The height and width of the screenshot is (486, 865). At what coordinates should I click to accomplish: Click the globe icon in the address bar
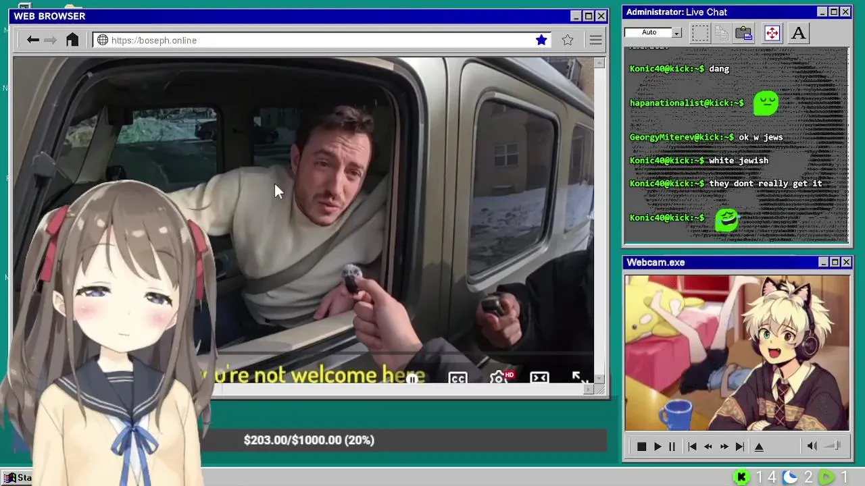click(x=103, y=40)
